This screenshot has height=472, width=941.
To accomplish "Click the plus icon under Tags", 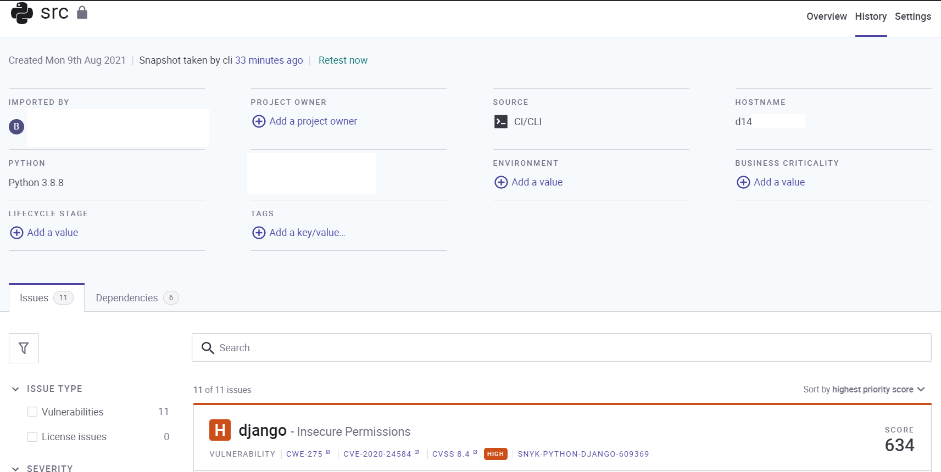I will pyautogui.click(x=259, y=233).
